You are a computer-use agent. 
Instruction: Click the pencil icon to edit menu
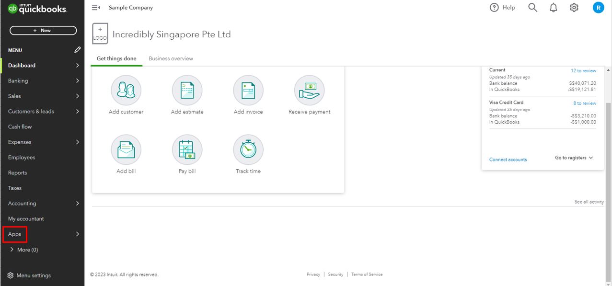pos(77,50)
